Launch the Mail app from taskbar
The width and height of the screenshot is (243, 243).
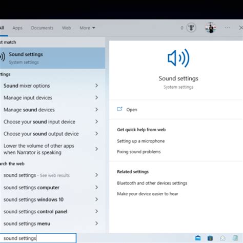click(x=198, y=238)
